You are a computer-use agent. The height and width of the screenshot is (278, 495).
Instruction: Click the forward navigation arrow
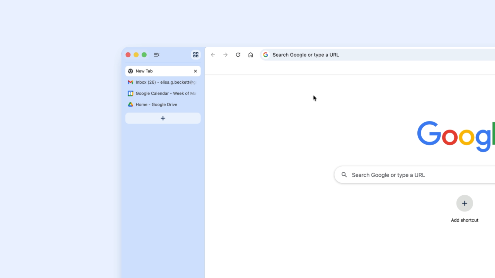(x=225, y=55)
